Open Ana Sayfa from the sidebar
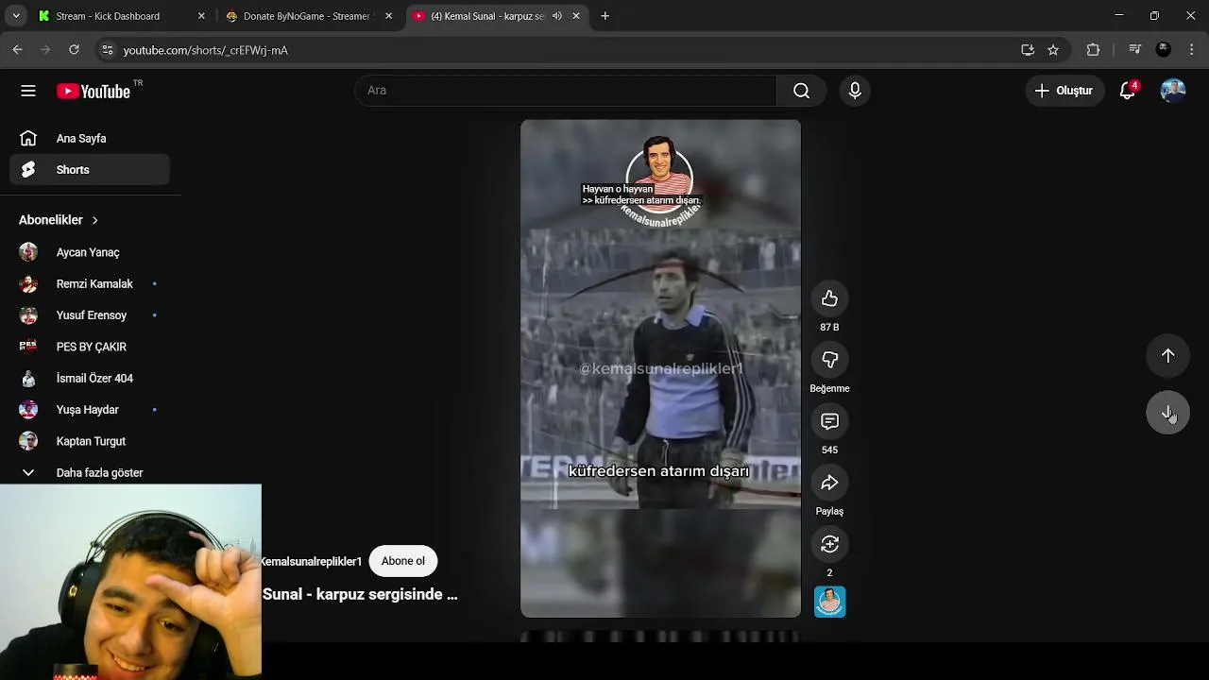Image resolution: width=1209 pixels, height=680 pixels. 90,139
